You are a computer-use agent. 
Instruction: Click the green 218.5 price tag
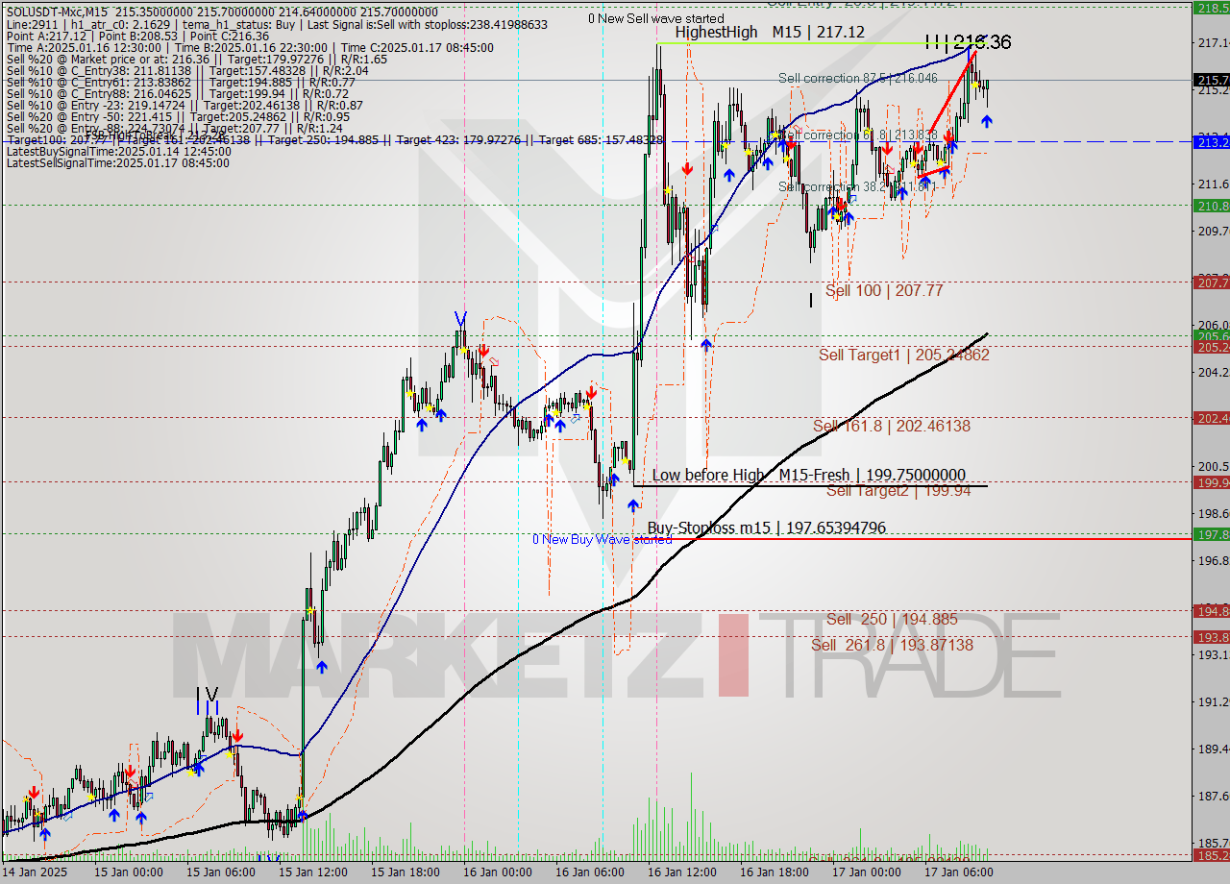tap(1211, 8)
